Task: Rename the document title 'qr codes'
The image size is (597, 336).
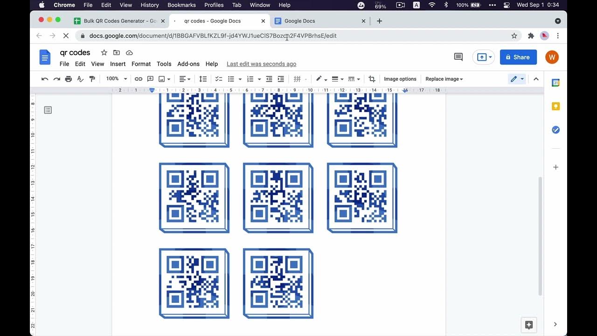Action: tap(75, 53)
